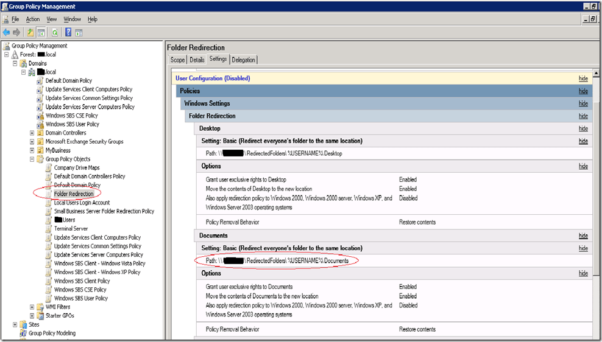This screenshot has height=342, width=602.
Task: Toggle the Show/Hide Console Tree icon
Action: click(41, 32)
